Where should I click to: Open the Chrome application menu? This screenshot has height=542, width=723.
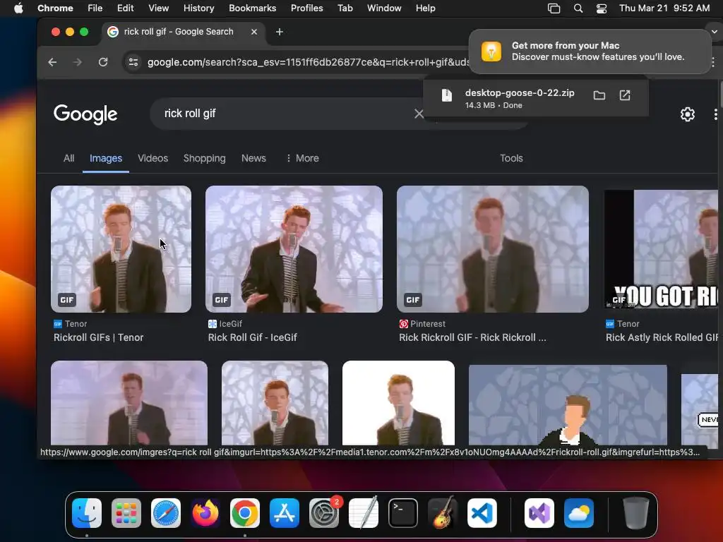(55, 8)
